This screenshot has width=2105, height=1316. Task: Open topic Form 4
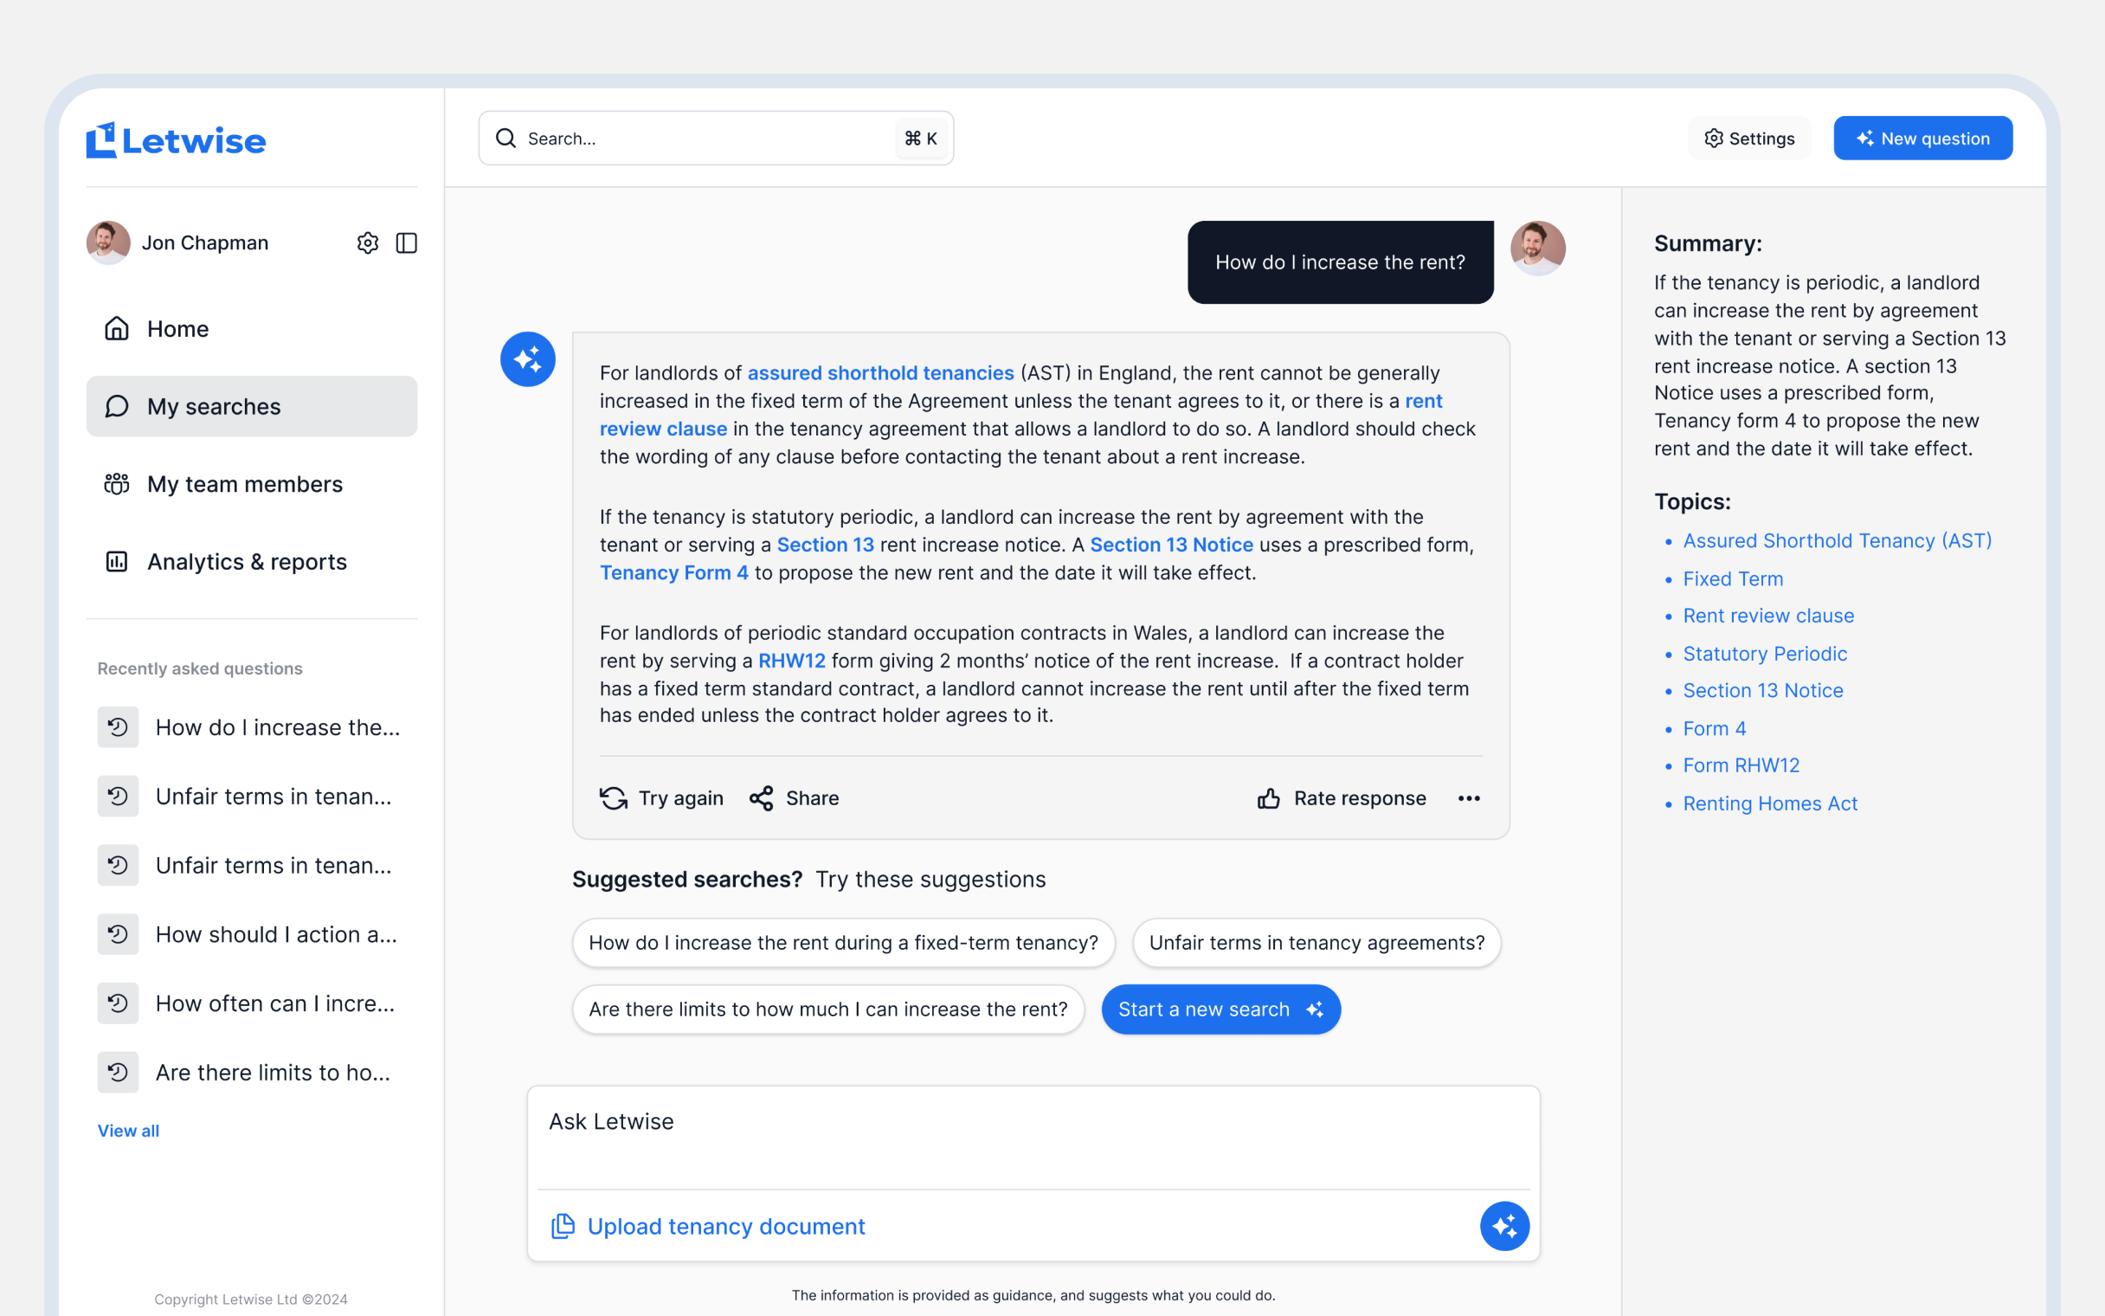[x=1714, y=728]
